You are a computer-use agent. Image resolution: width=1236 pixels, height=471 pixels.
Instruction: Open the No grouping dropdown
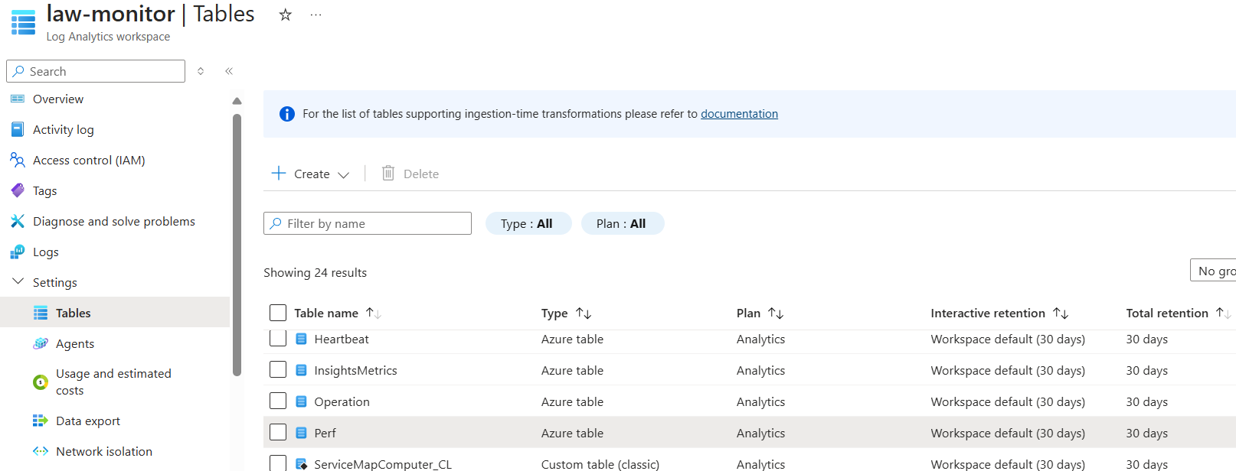[x=1213, y=271]
